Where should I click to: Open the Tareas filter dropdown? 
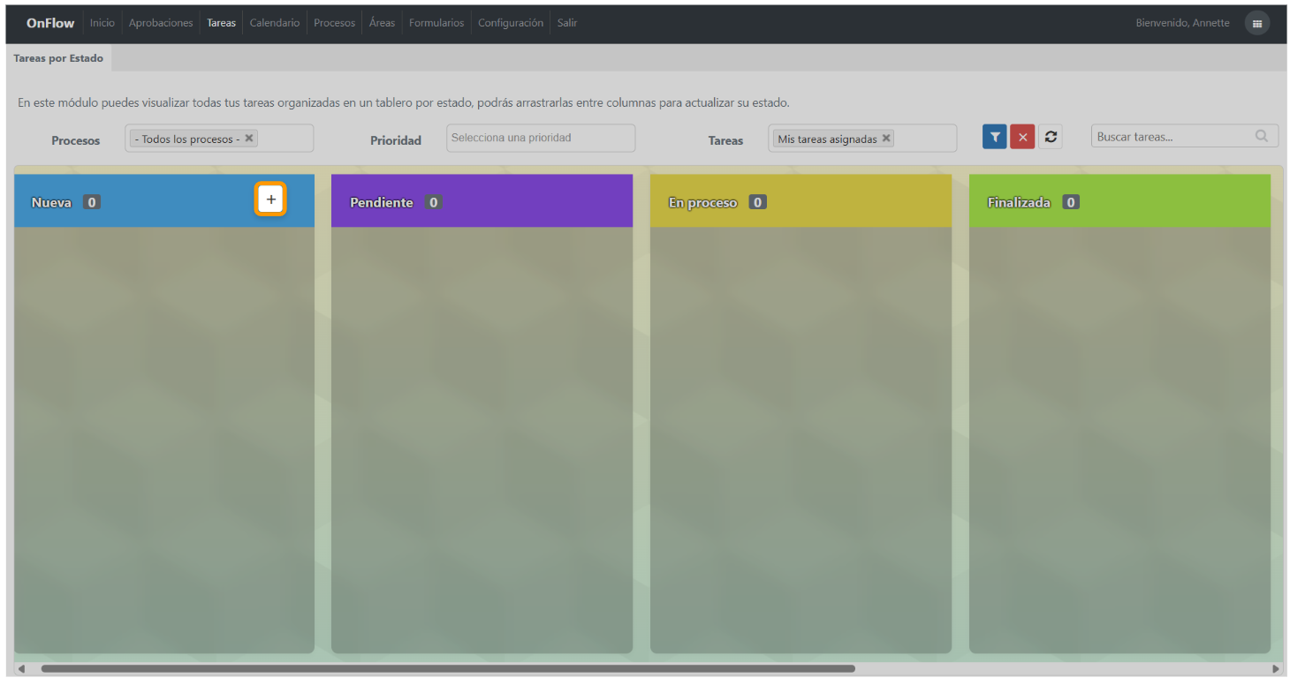pyautogui.click(x=862, y=139)
